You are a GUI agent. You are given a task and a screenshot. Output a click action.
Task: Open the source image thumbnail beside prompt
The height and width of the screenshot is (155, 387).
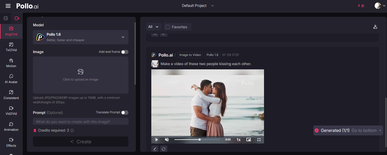click(x=155, y=64)
